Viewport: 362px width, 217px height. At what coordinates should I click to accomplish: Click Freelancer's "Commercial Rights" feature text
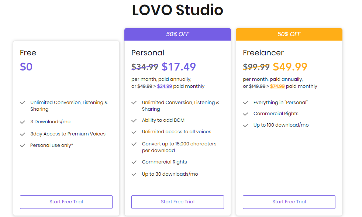[276, 114]
